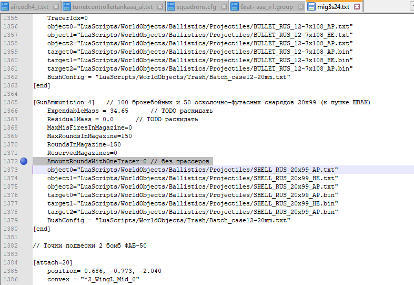Click the [attach=20] header
The image size is (414, 285).
53,262
